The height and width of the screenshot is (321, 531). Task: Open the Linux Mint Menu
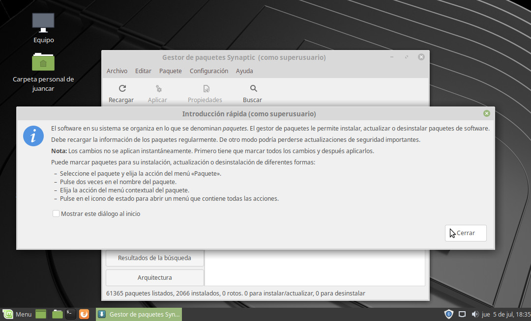coord(17,314)
